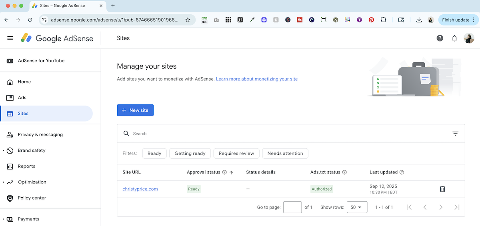This screenshot has width=480, height=226.
Task: Expand the Optimization section
Action: (x=4, y=182)
